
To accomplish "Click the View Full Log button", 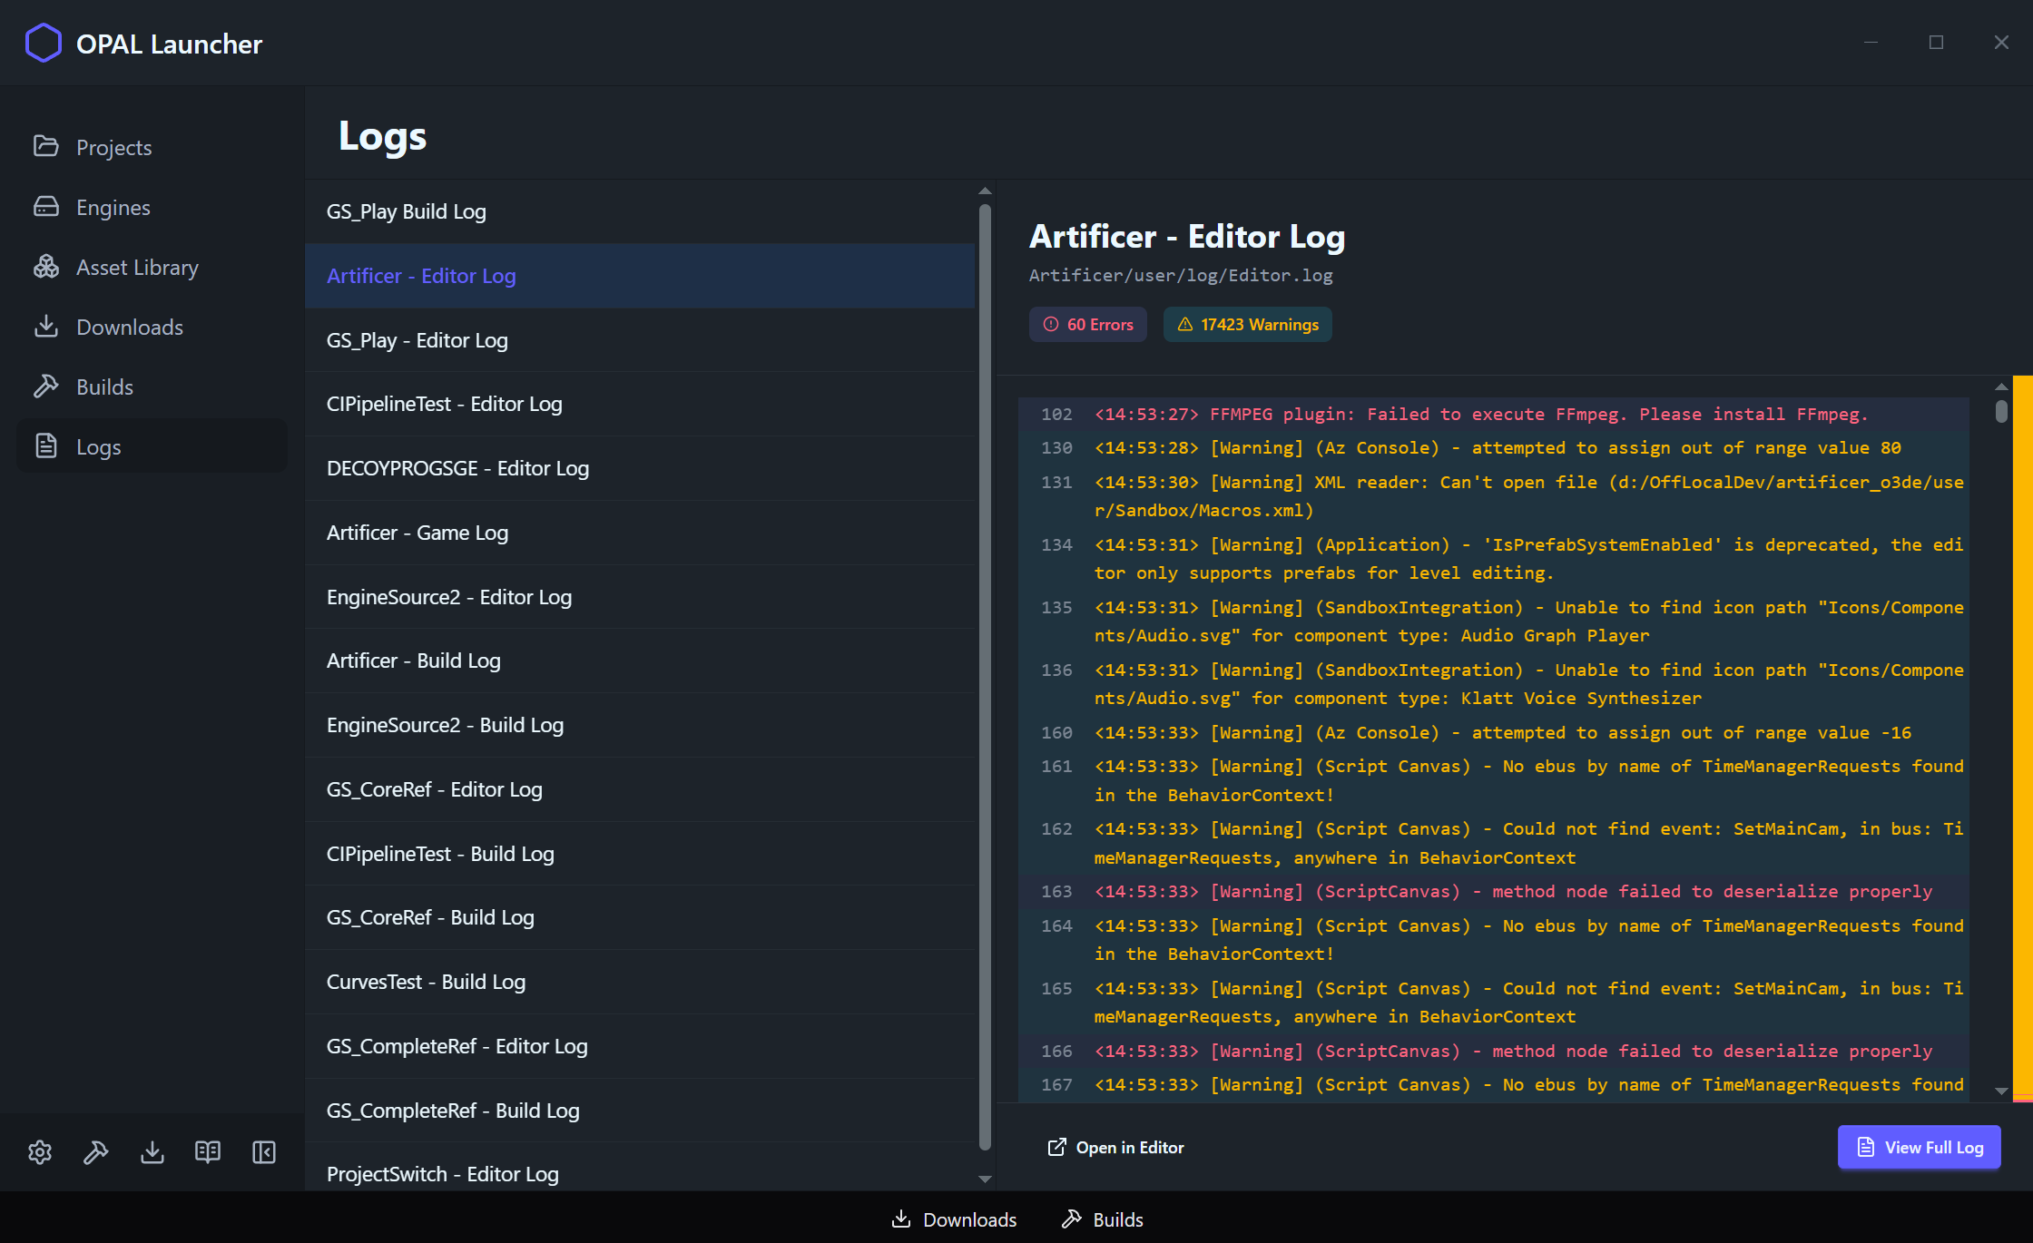I will [x=1920, y=1148].
